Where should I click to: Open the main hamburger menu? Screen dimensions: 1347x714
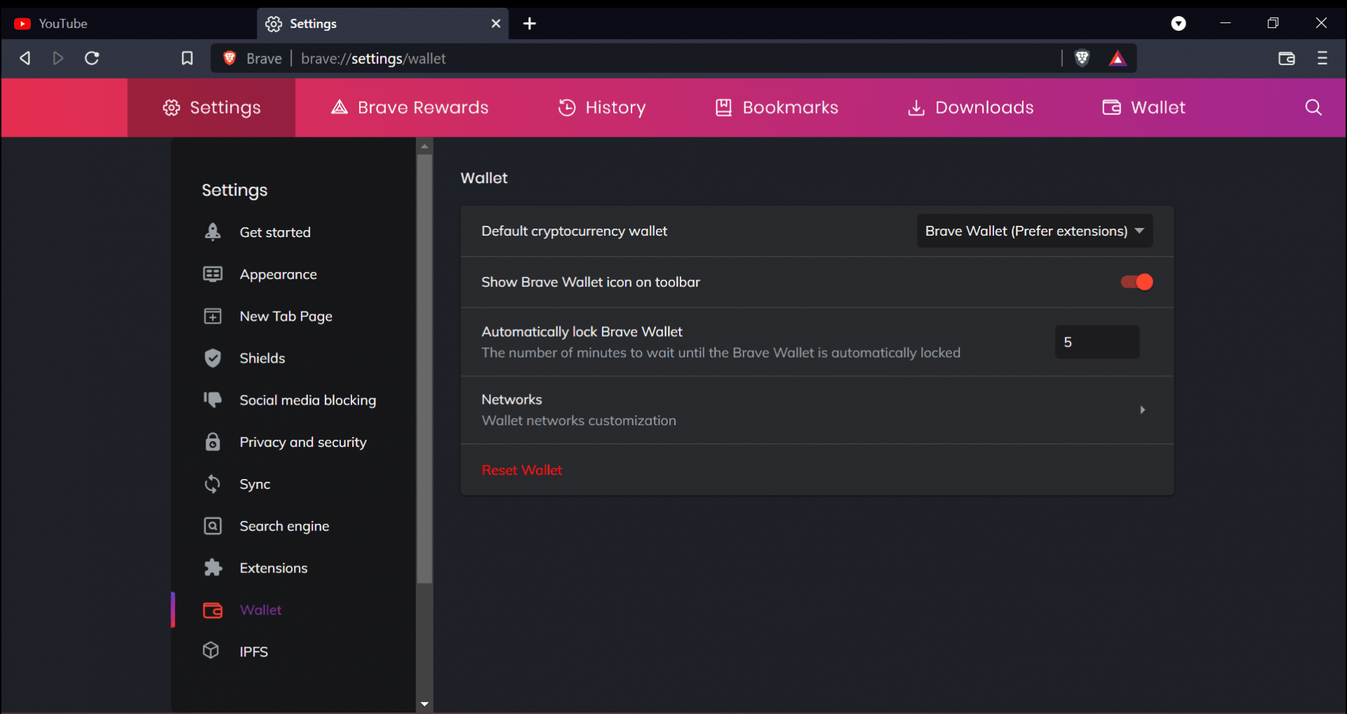click(x=1322, y=58)
